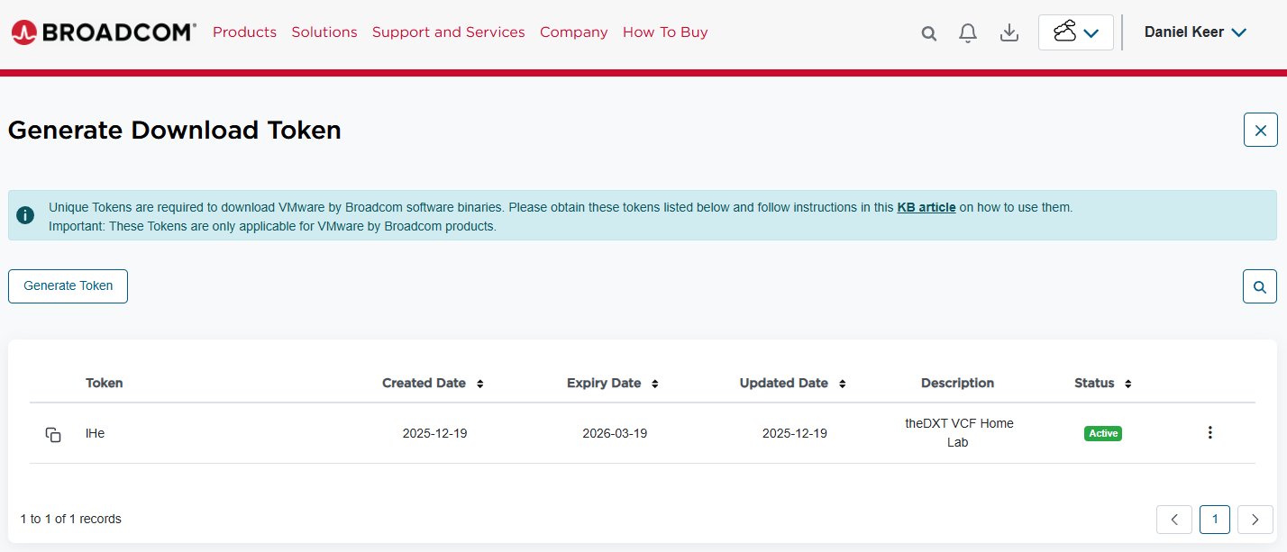The image size is (1287, 552).
Task: Close the Generate Download Token panel
Action: (x=1260, y=131)
